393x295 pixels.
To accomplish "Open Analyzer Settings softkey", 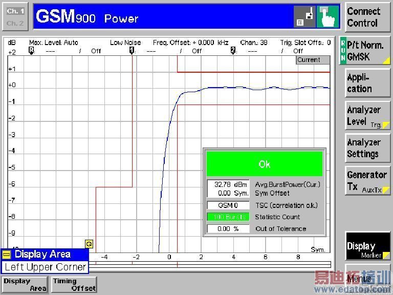I will click(x=367, y=148).
